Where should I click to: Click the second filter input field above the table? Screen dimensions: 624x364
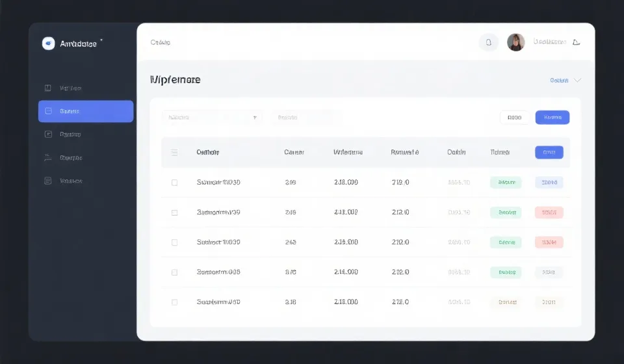pos(306,118)
